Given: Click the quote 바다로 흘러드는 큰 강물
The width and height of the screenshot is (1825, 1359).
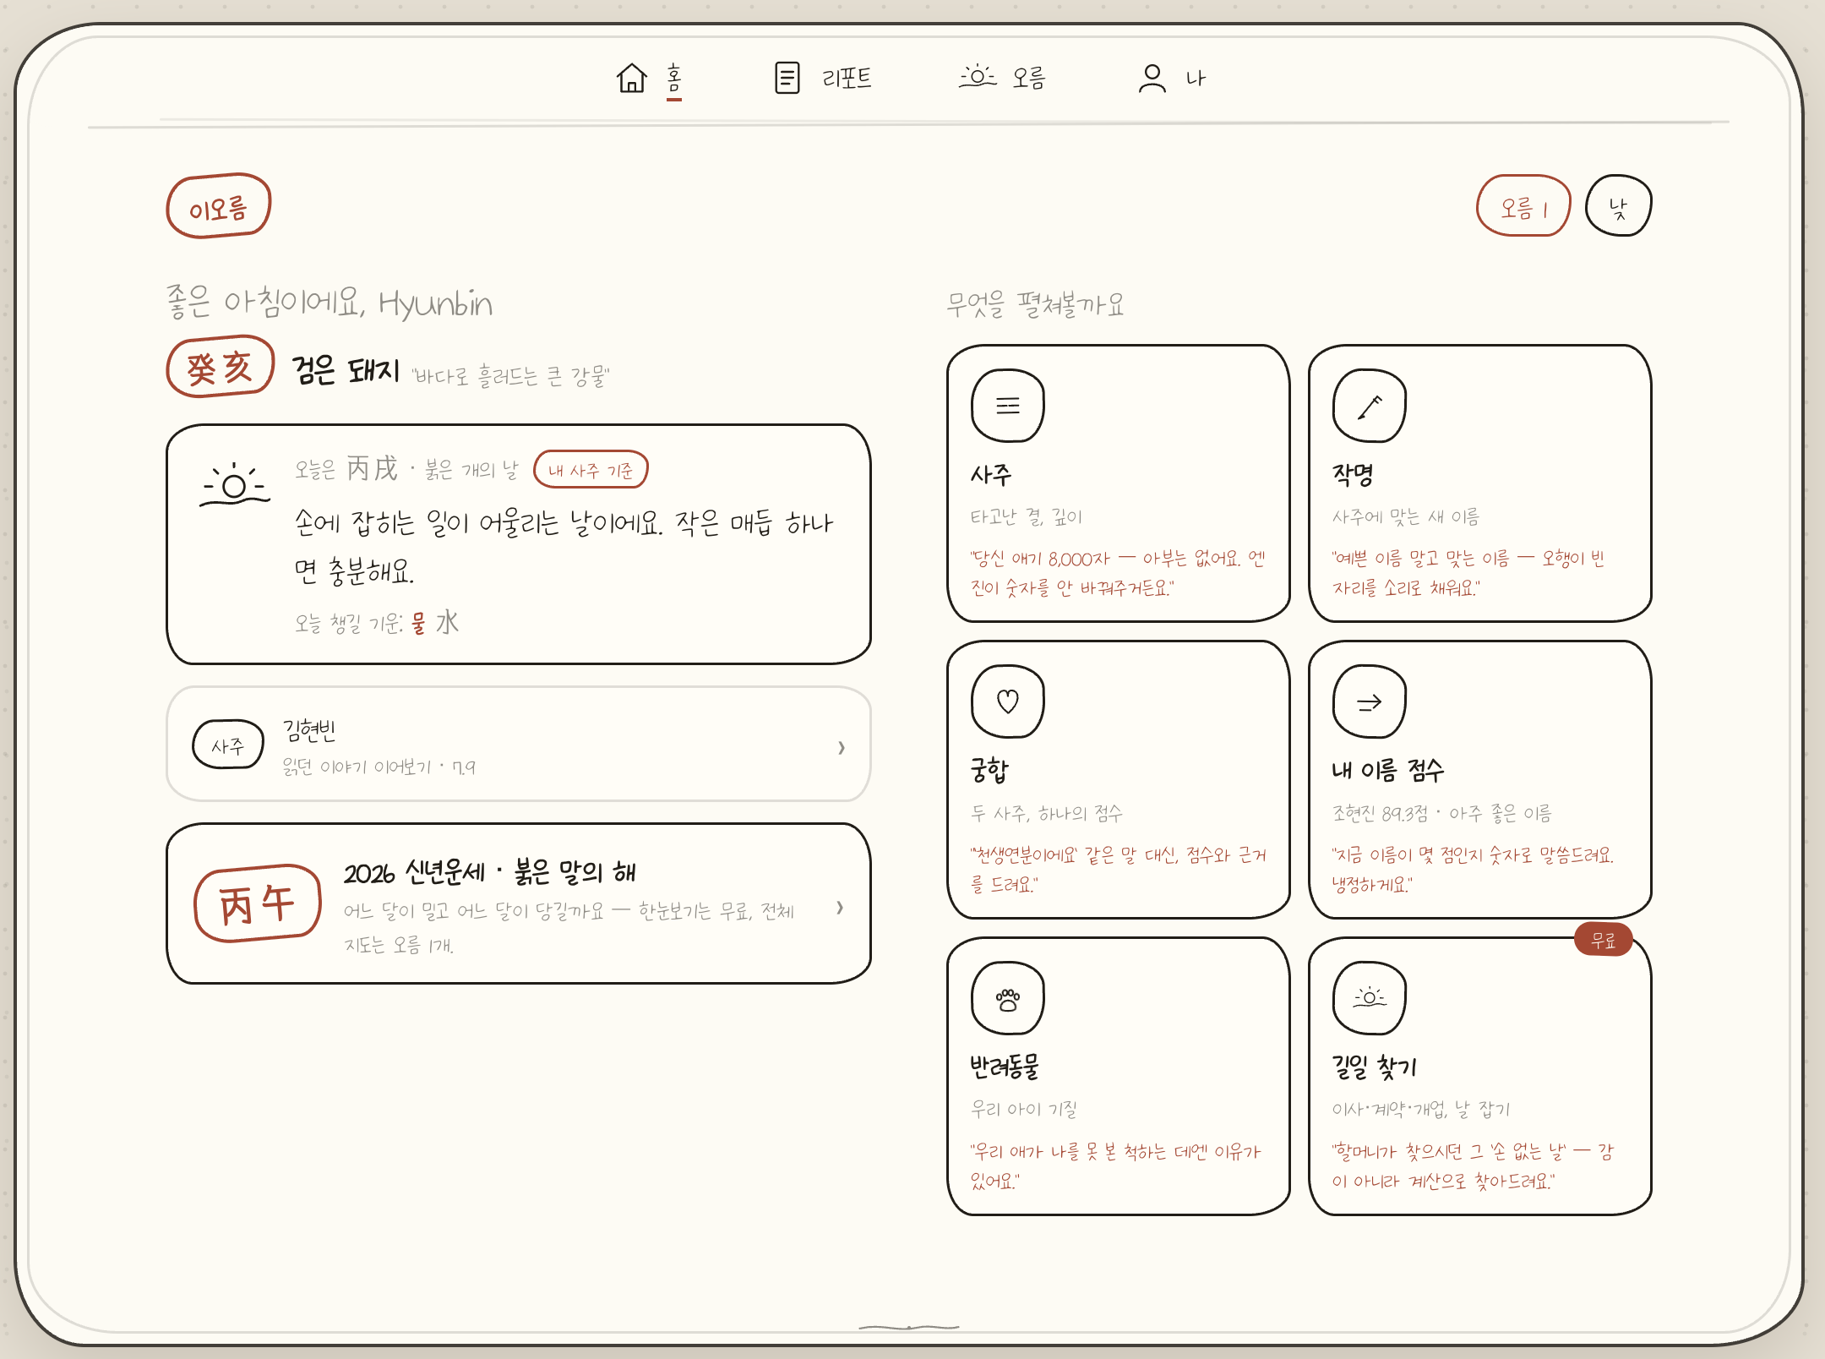Looking at the screenshot, I should [x=510, y=376].
